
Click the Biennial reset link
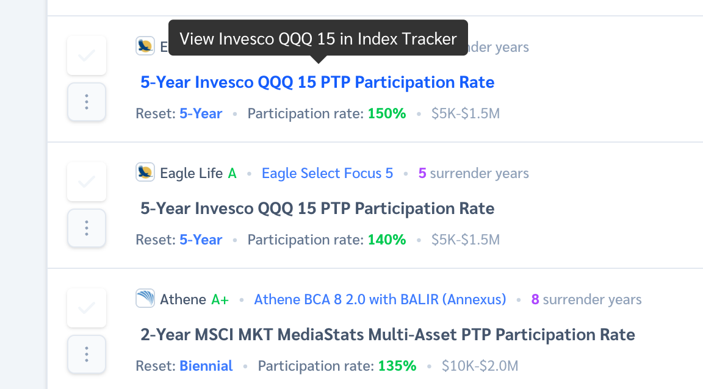tap(206, 366)
